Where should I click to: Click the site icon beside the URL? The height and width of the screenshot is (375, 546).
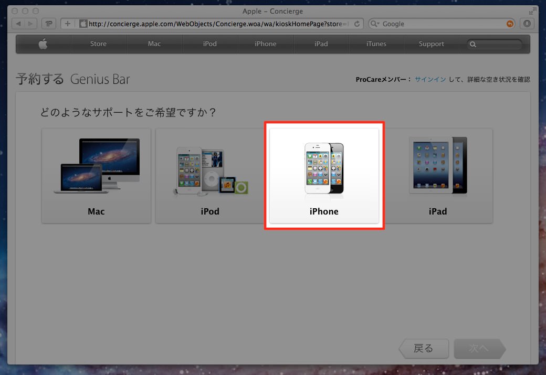point(83,24)
